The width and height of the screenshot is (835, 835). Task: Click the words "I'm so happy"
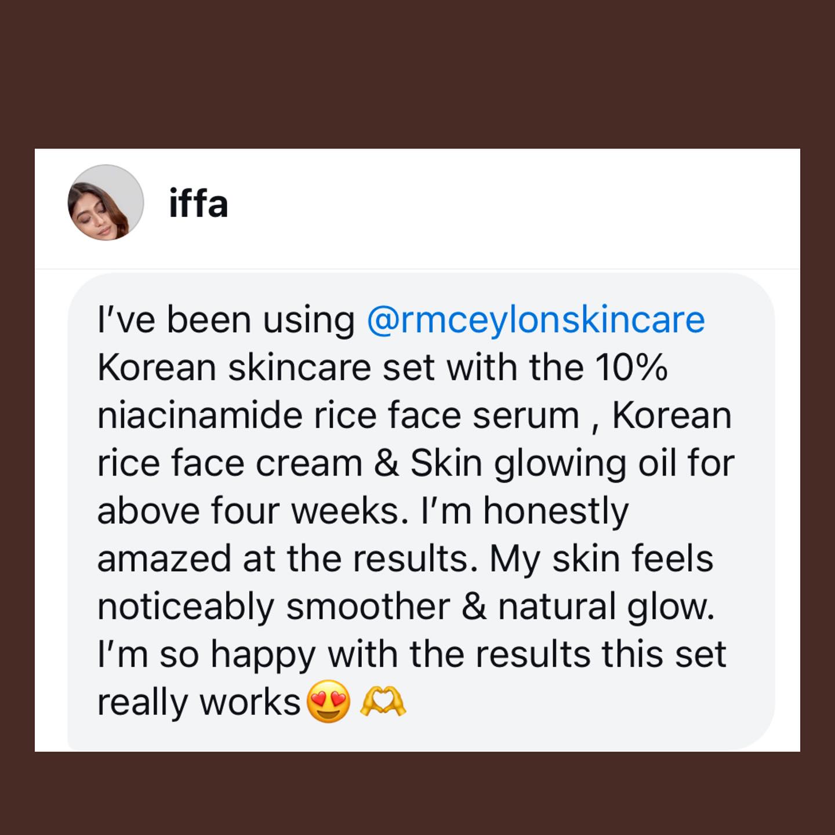206,655
